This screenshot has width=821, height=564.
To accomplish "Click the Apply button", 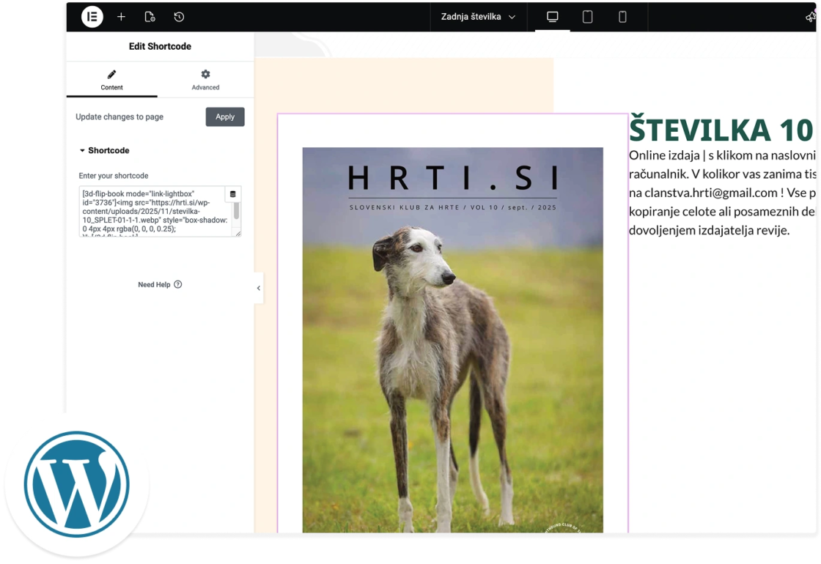I will click(x=225, y=116).
